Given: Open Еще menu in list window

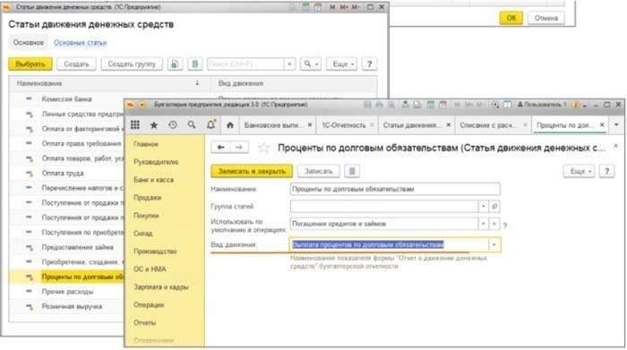Looking at the screenshot, I should [341, 64].
